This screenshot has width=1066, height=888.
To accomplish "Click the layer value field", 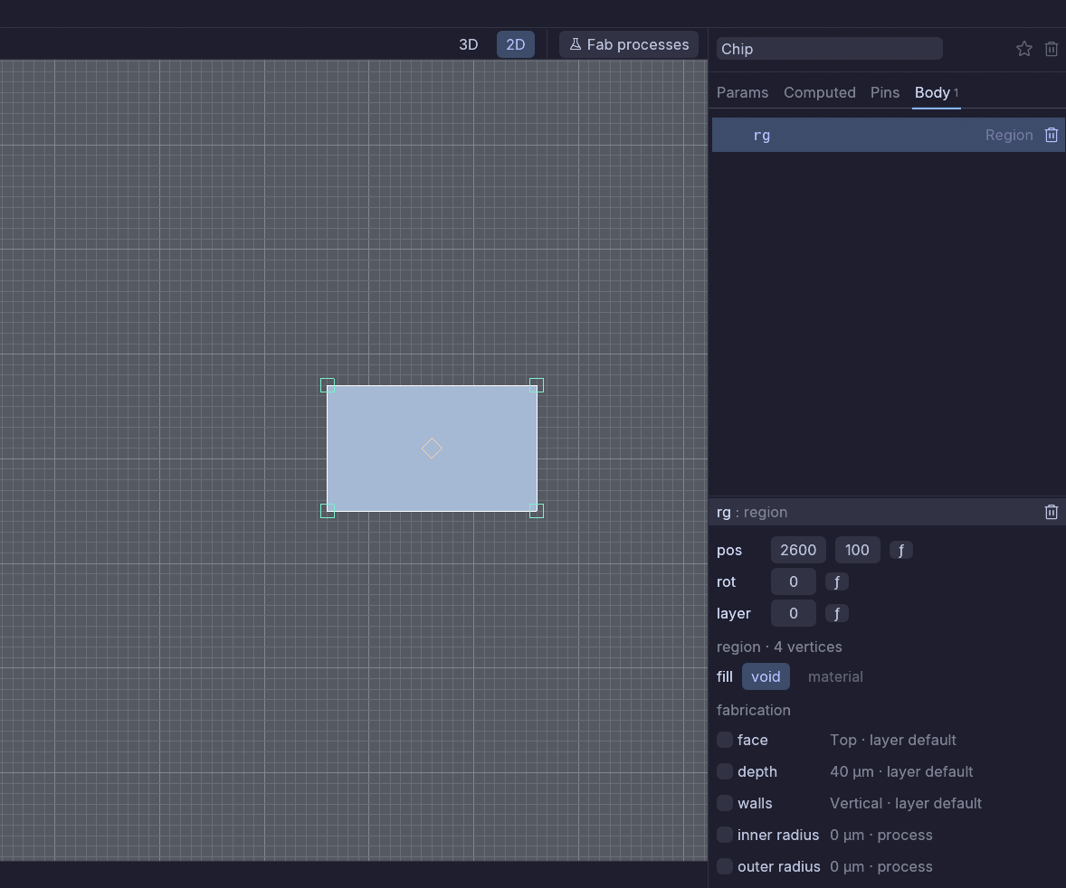I will click(794, 613).
